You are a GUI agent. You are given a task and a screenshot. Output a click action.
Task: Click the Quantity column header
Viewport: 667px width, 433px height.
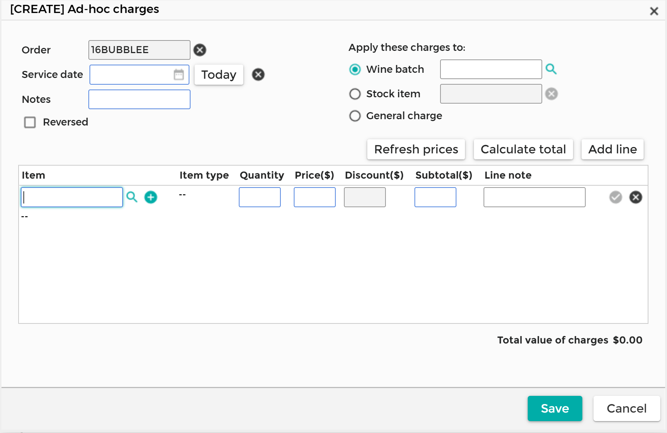point(262,175)
